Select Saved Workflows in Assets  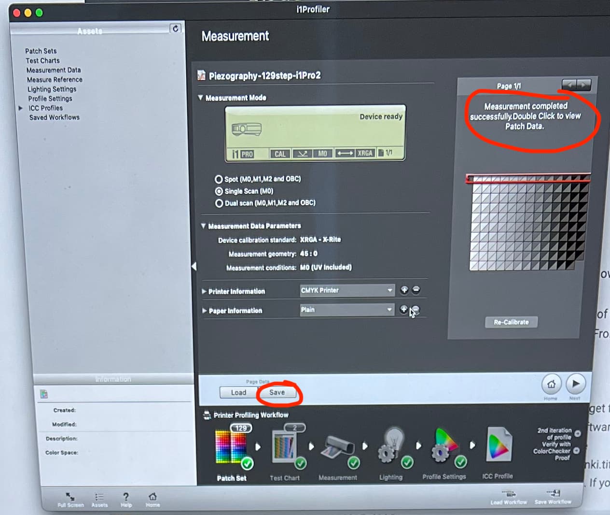(x=55, y=117)
